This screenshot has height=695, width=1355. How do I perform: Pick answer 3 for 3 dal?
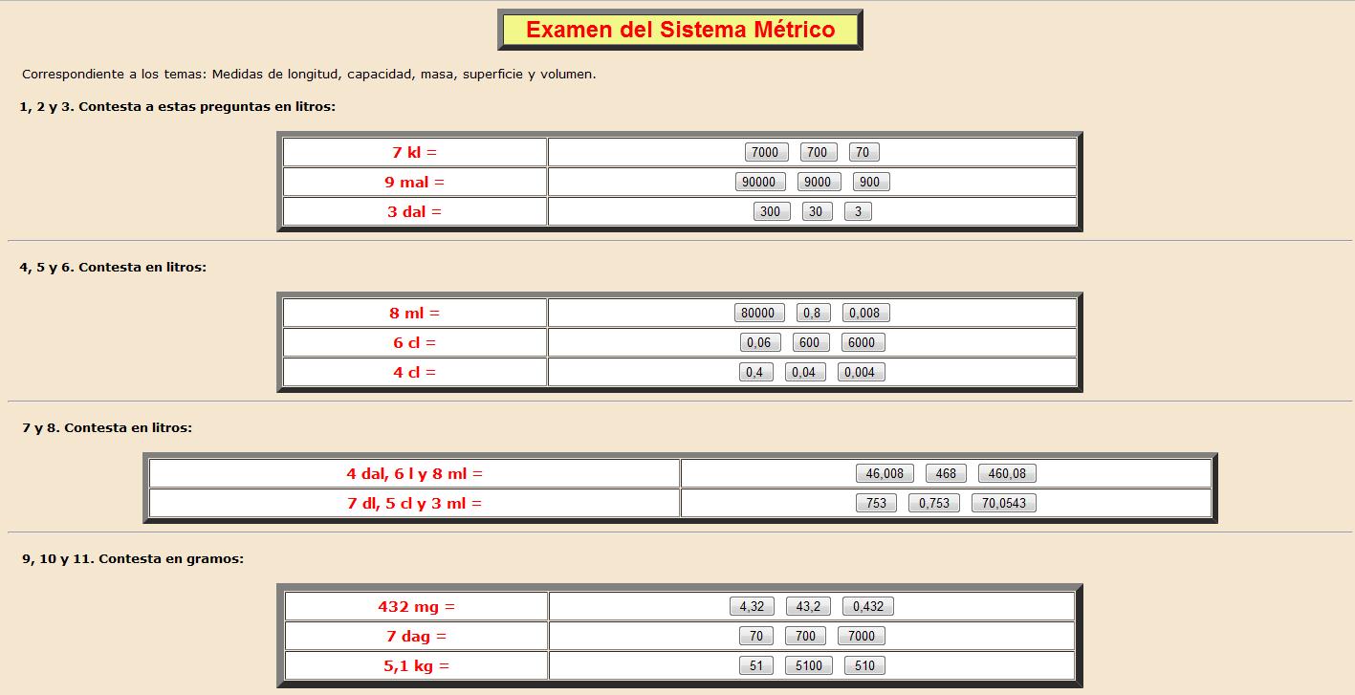[x=858, y=211]
